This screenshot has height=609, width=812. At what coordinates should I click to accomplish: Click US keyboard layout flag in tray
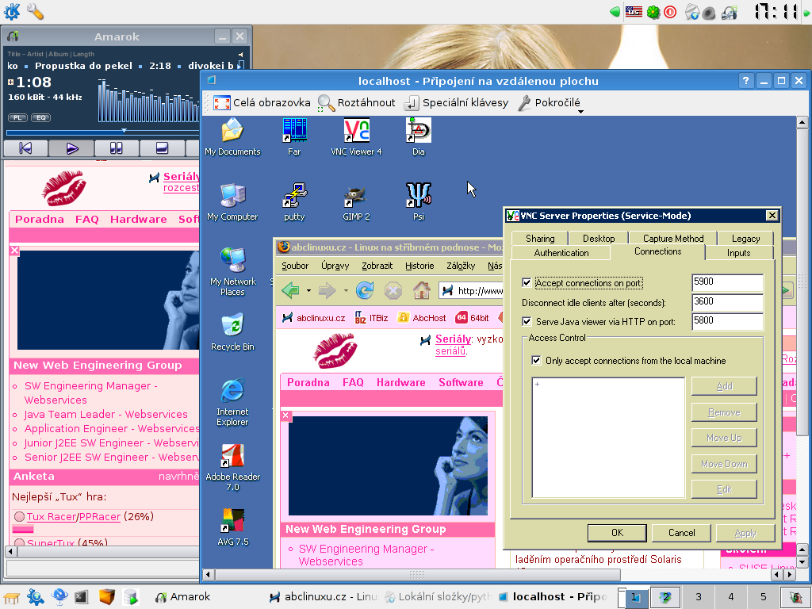pos(634,11)
